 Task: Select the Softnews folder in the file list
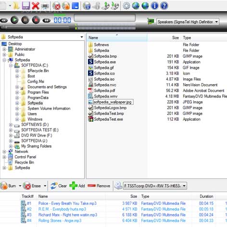coord(101,45)
